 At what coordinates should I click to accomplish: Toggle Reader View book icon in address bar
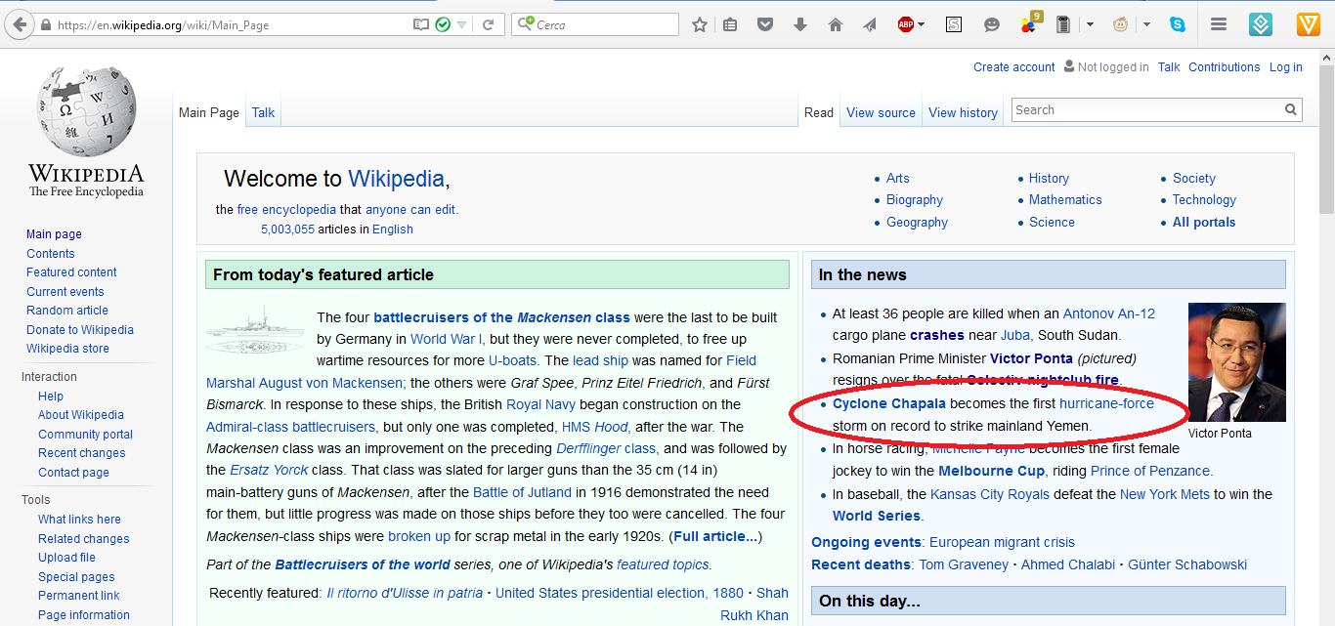(421, 24)
